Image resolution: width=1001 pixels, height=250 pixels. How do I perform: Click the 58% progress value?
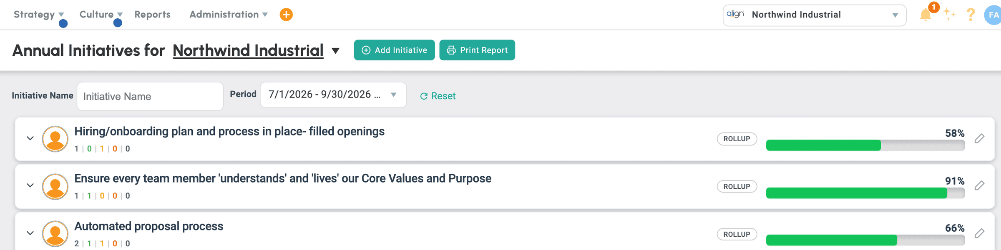point(955,133)
